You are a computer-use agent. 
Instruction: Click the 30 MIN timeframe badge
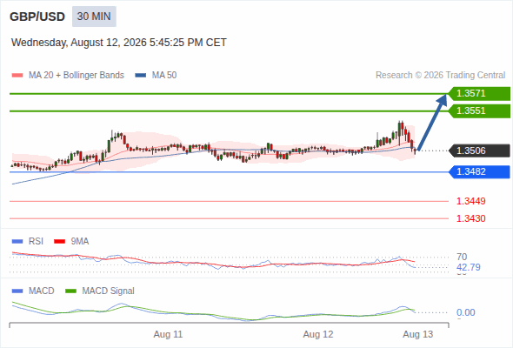pyautogui.click(x=94, y=17)
